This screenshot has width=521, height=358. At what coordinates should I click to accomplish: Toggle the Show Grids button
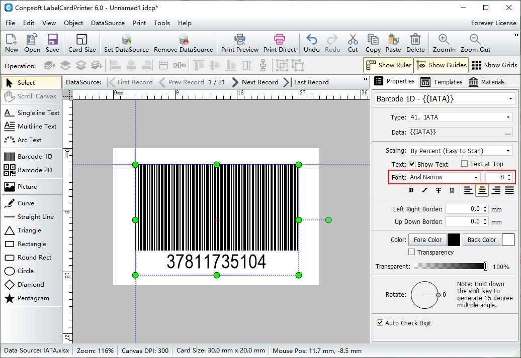click(494, 65)
